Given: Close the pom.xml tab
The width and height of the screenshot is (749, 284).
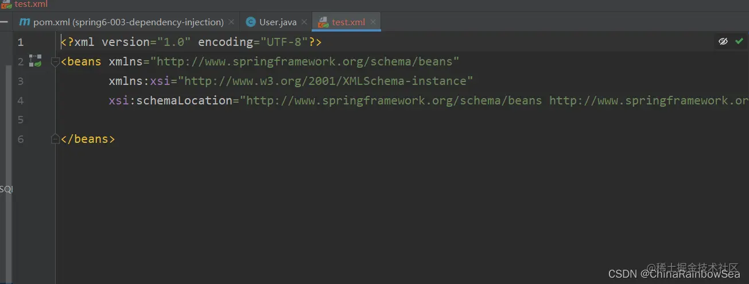Looking at the screenshot, I should click(231, 22).
